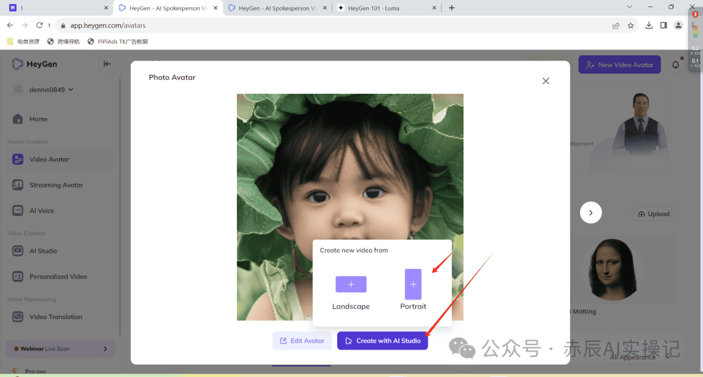Open the Streaming Avatar section
The width and height of the screenshot is (703, 377).
pos(55,185)
